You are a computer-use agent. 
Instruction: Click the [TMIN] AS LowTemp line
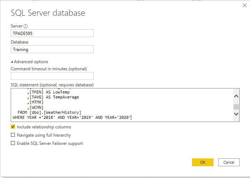click(x=49, y=92)
